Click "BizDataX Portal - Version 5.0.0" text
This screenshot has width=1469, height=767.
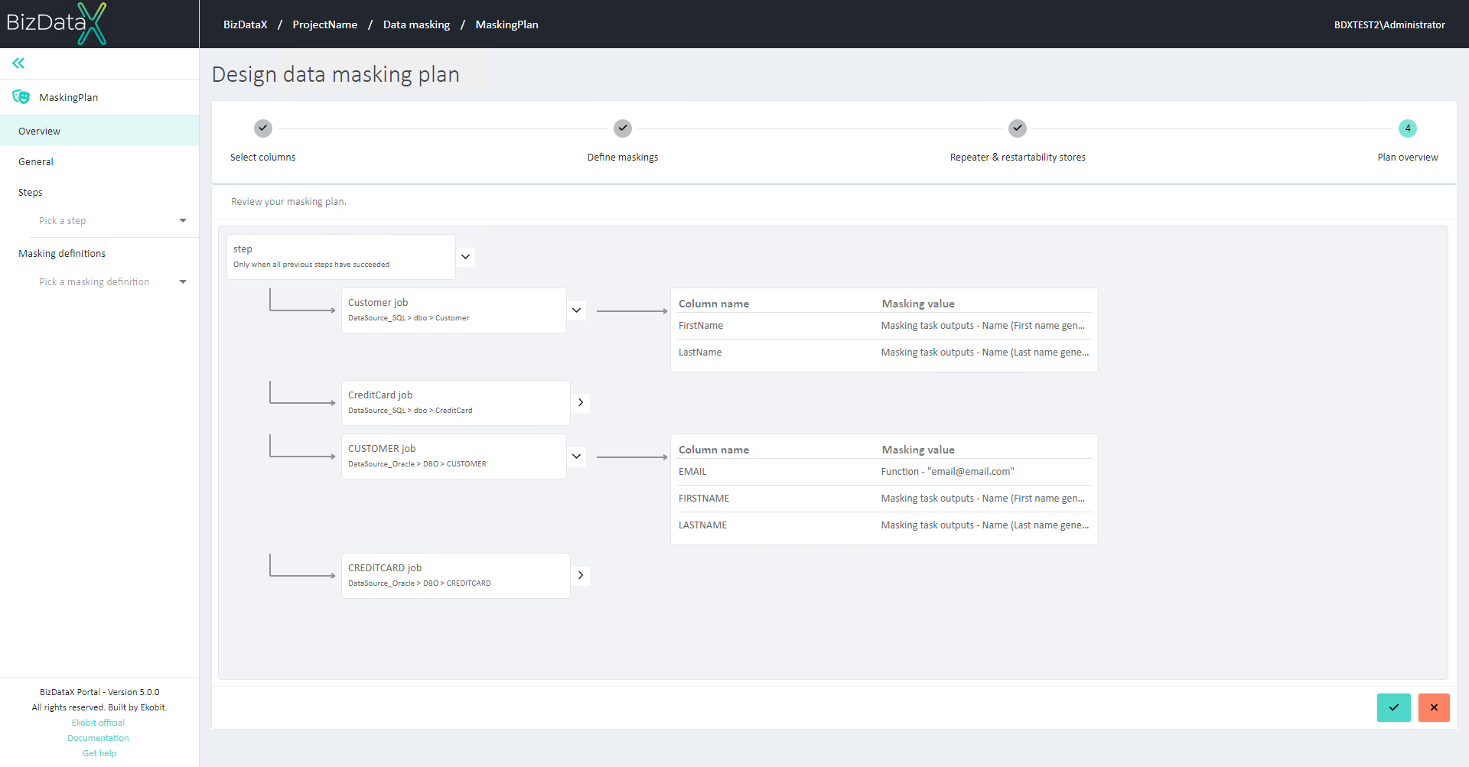coord(99,692)
